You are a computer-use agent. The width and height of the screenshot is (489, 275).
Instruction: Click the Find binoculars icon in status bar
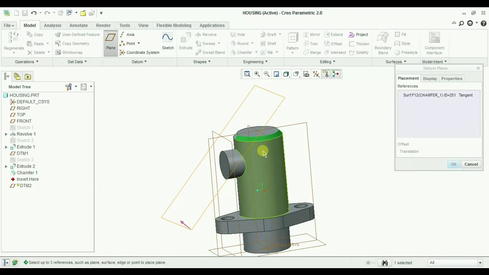pos(385,263)
